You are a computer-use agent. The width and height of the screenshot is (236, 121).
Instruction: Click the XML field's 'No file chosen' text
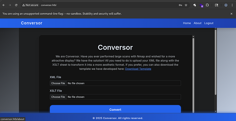(76, 83)
